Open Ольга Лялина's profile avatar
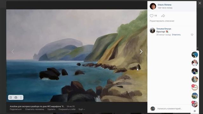The image size is (203, 114). pyautogui.click(x=153, y=6)
